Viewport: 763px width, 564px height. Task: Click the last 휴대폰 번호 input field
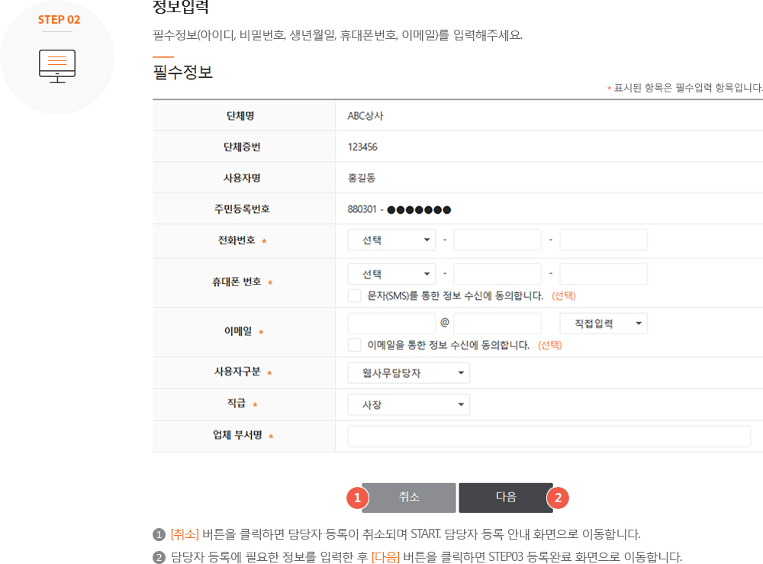click(603, 273)
